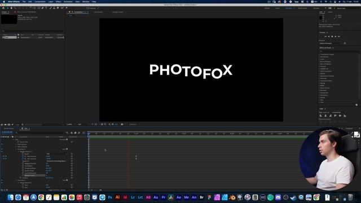This screenshot has width=361, height=203.
Task: Step back one frame in Preview panel
Action: (329, 36)
